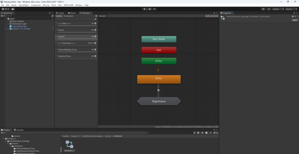Open the Hierarchy create plus dropdown
299x154 pixels.
2,16
